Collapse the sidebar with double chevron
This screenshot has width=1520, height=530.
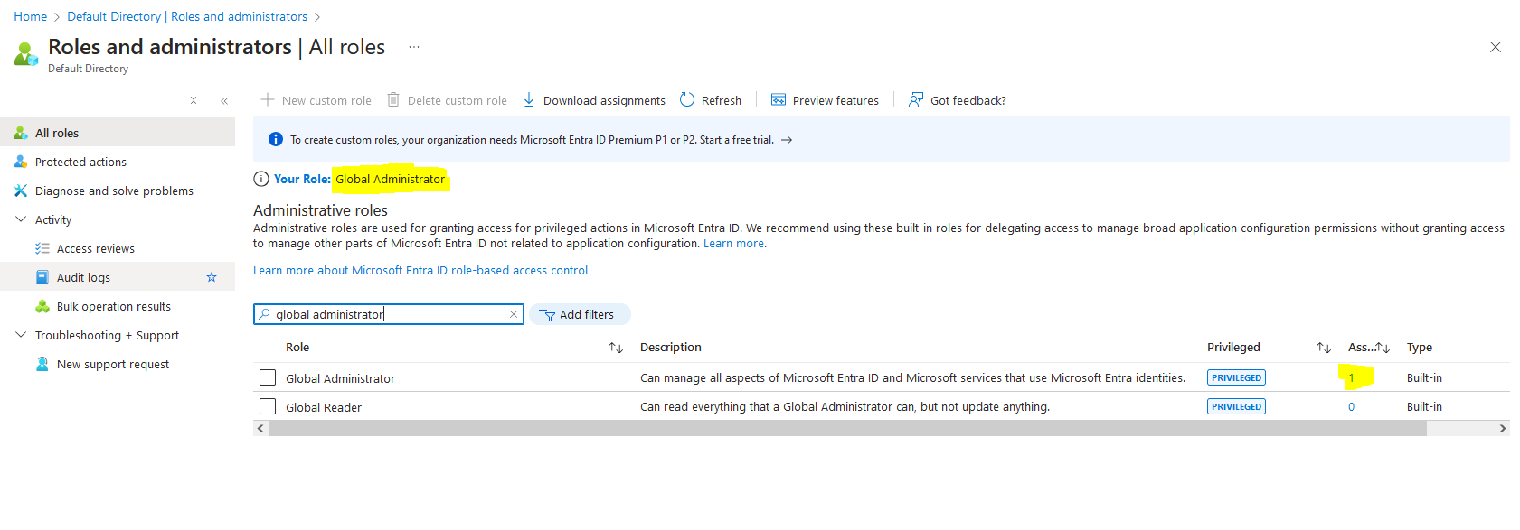click(x=224, y=101)
